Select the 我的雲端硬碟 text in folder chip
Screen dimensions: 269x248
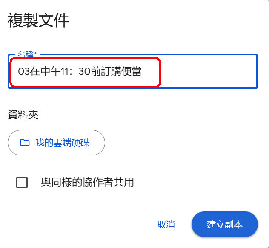coord(62,143)
